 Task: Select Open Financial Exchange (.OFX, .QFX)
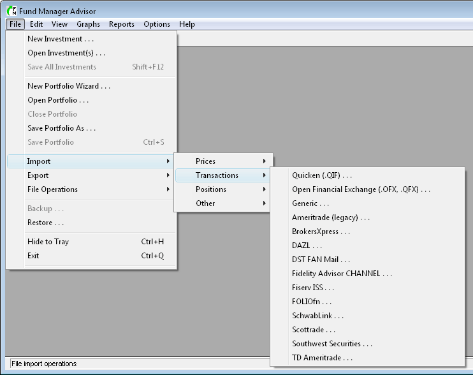click(x=367, y=189)
